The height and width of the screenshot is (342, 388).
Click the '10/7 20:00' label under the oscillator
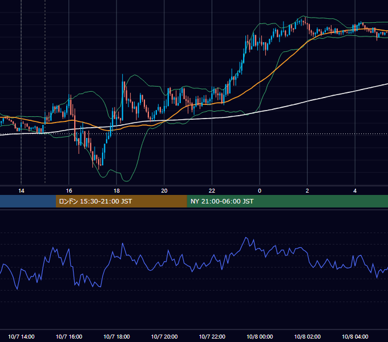tap(164, 336)
